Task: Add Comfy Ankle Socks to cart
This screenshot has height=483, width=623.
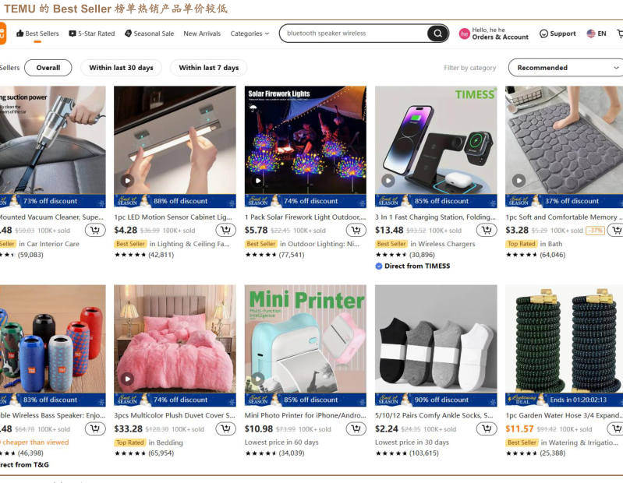Action: [487, 428]
